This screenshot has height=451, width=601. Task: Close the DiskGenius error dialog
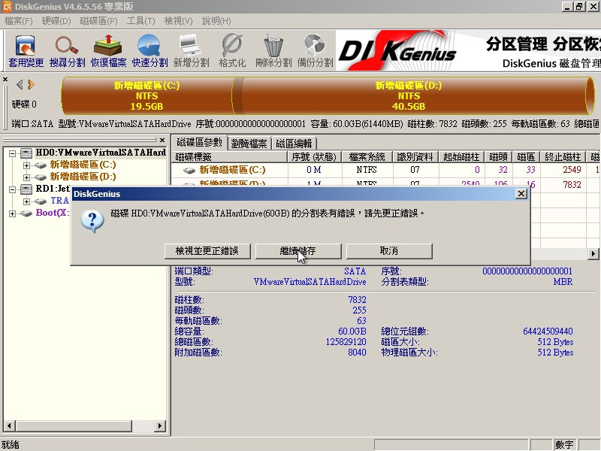(521, 194)
